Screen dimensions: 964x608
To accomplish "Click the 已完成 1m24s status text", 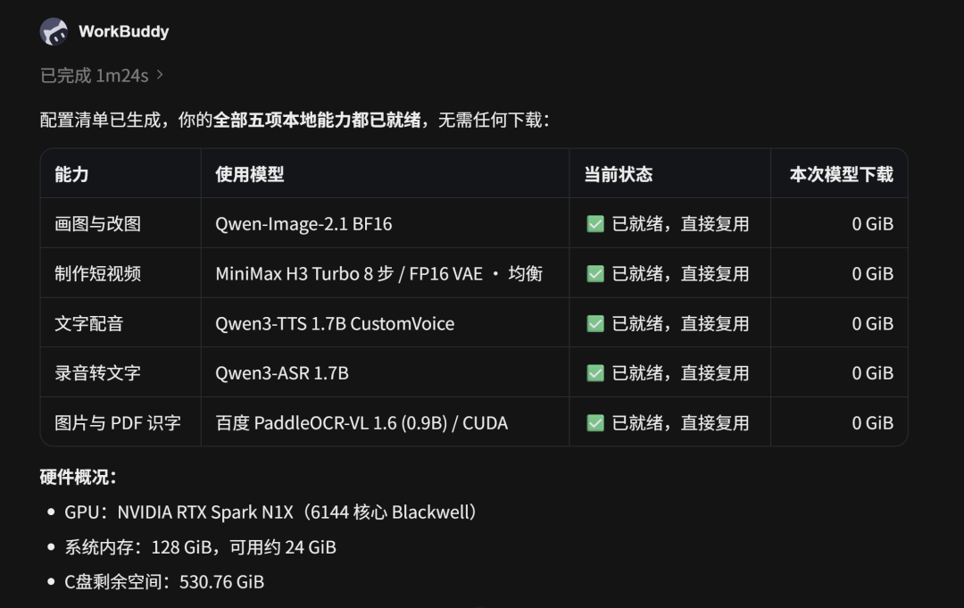I will pyautogui.click(x=94, y=76).
